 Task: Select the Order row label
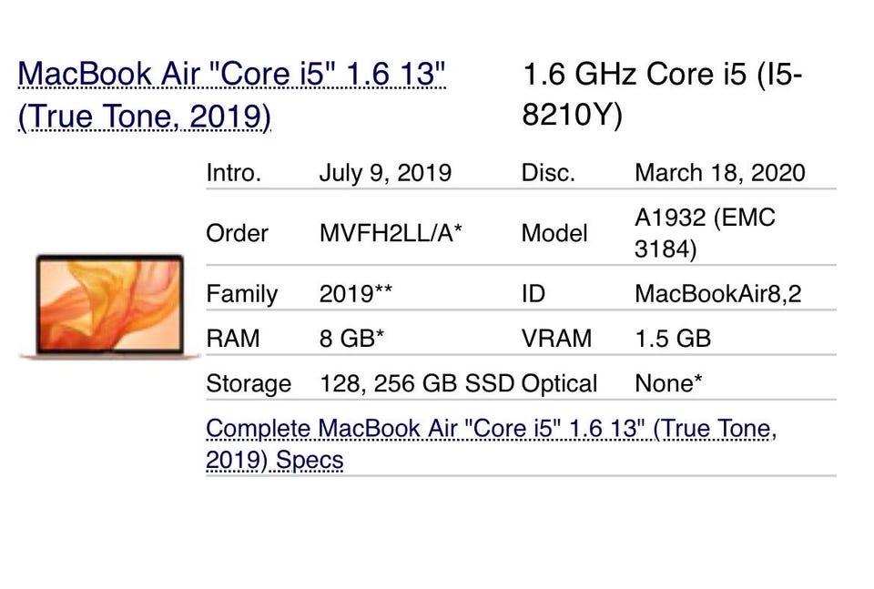(x=237, y=233)
